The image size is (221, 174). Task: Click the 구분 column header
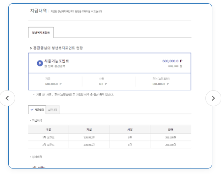[49, 130]
